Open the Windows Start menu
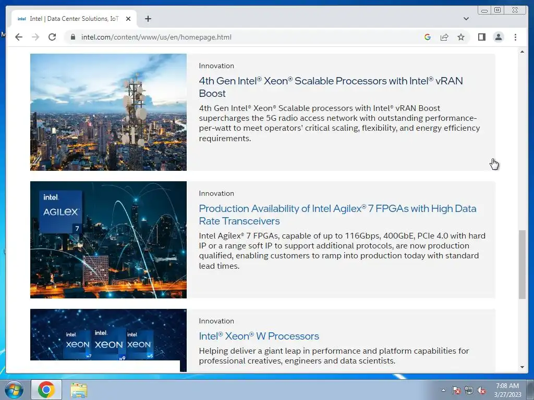 coord(13,390)
